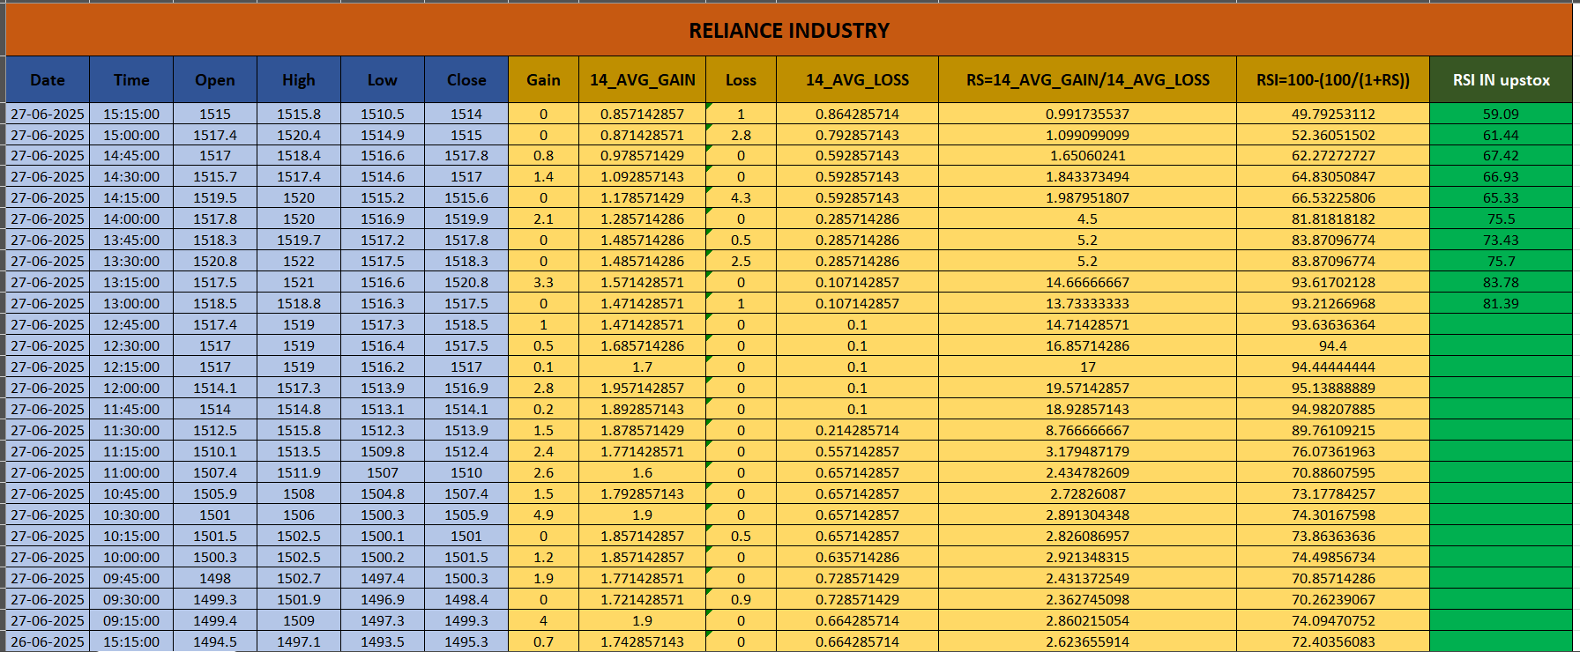The height and width of the screenshot is (652, 1580).
Task: Click the RS cell showing 17
Action: point(1088,367)
